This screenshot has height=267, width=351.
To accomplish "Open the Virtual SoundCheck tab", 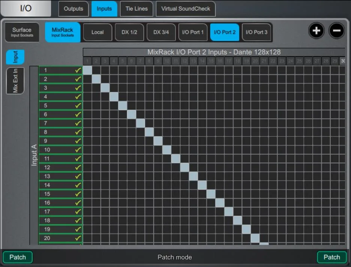I will coord(185,9).
